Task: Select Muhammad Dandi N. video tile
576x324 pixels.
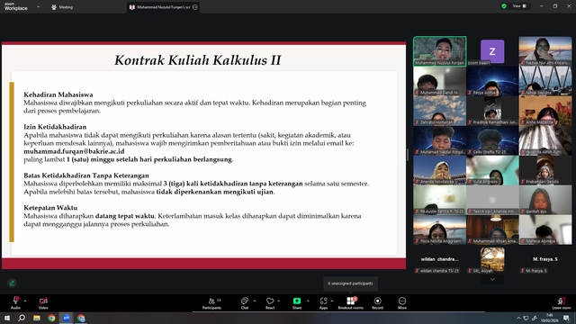Action: pos(440,81)
